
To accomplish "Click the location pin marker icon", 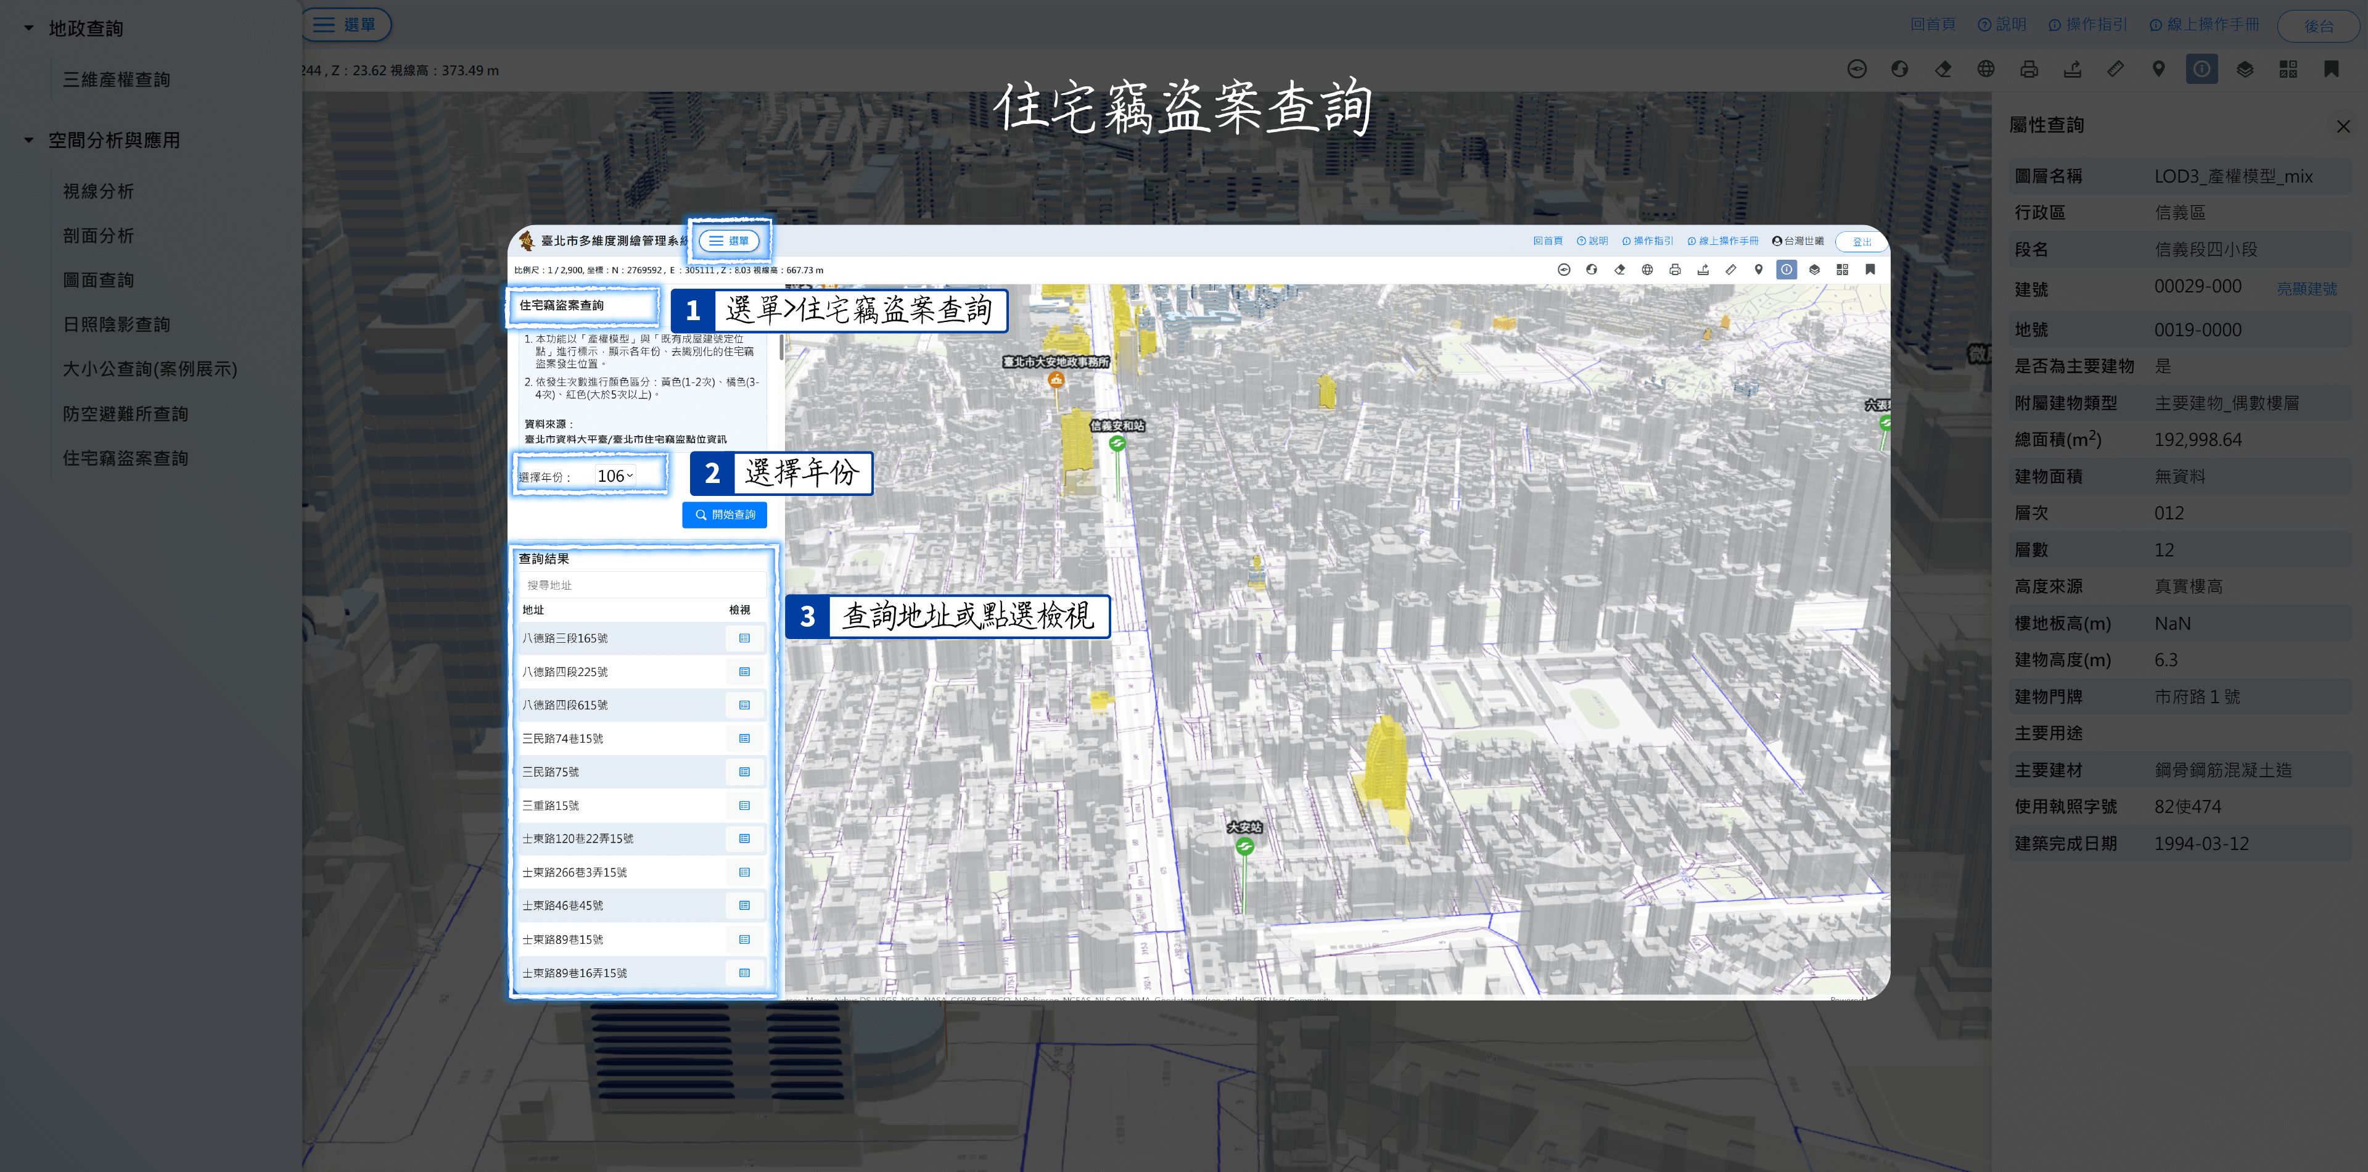I will tap(2158, 70).
